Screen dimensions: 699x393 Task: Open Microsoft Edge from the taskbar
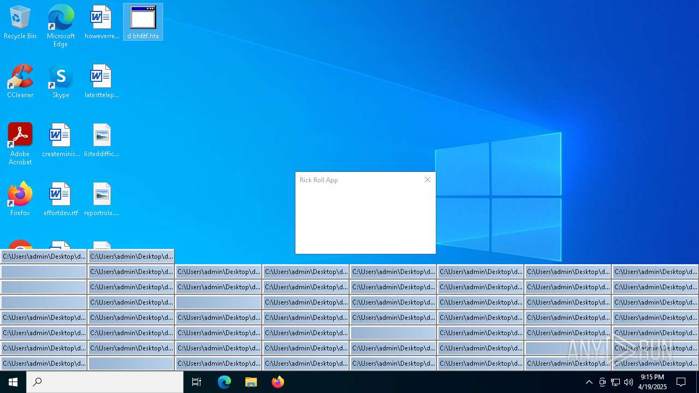pos(224,382)
